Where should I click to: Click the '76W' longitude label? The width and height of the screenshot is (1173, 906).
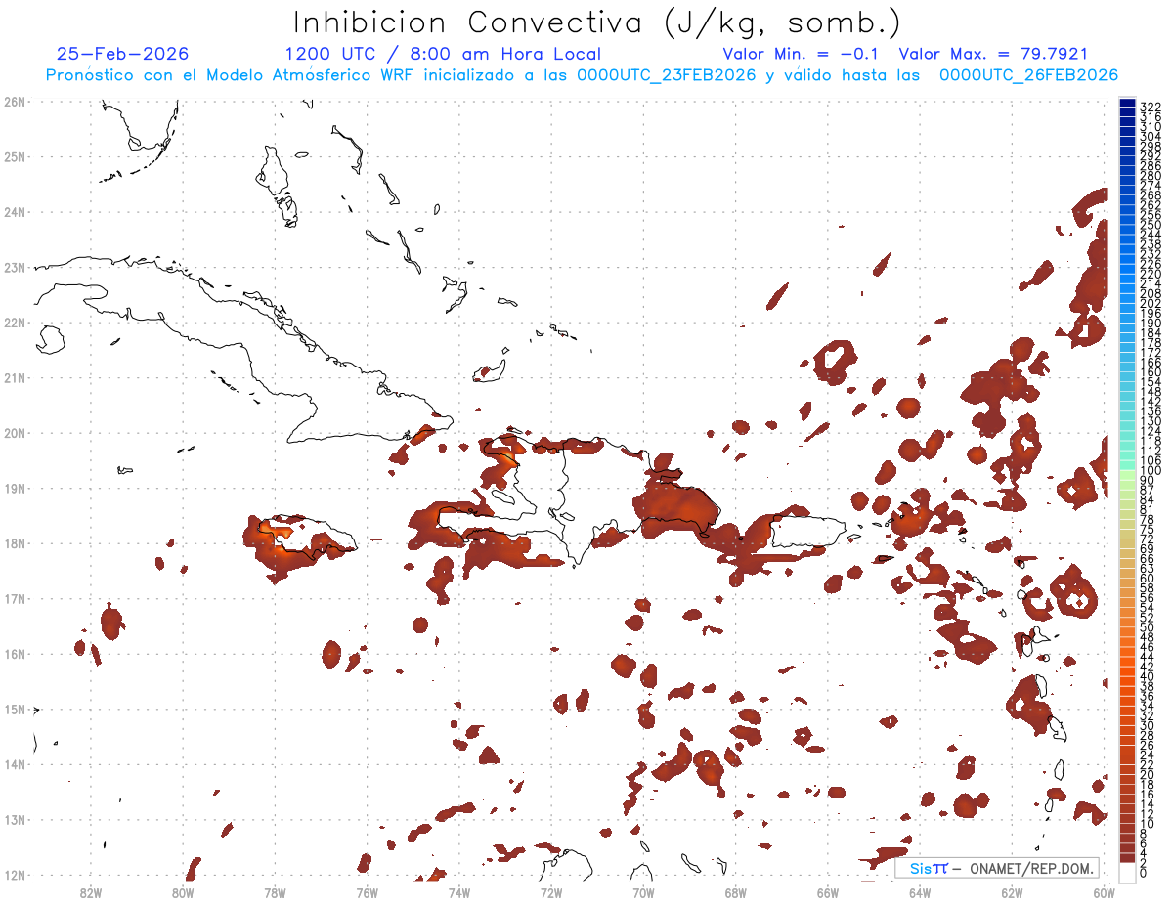pos(368,892)
